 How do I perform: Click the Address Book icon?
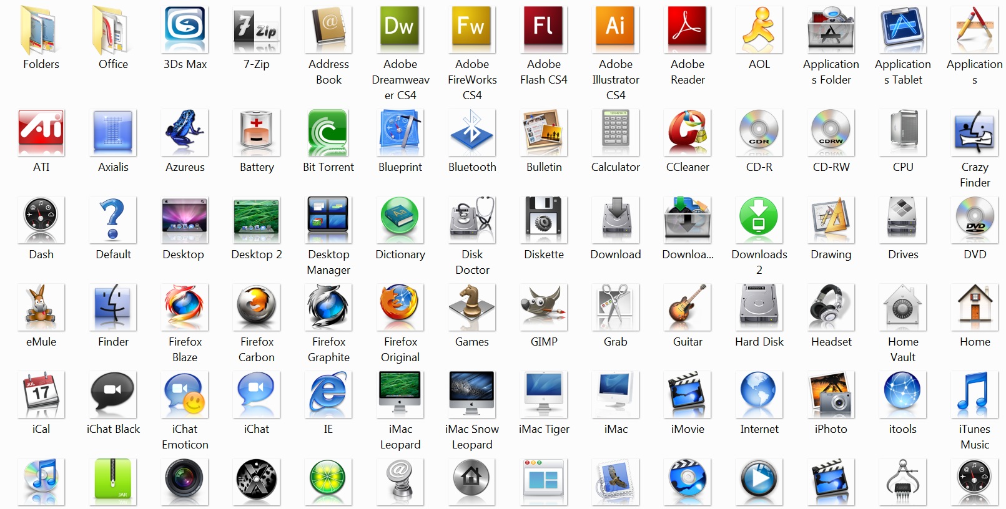coord(328,29)
